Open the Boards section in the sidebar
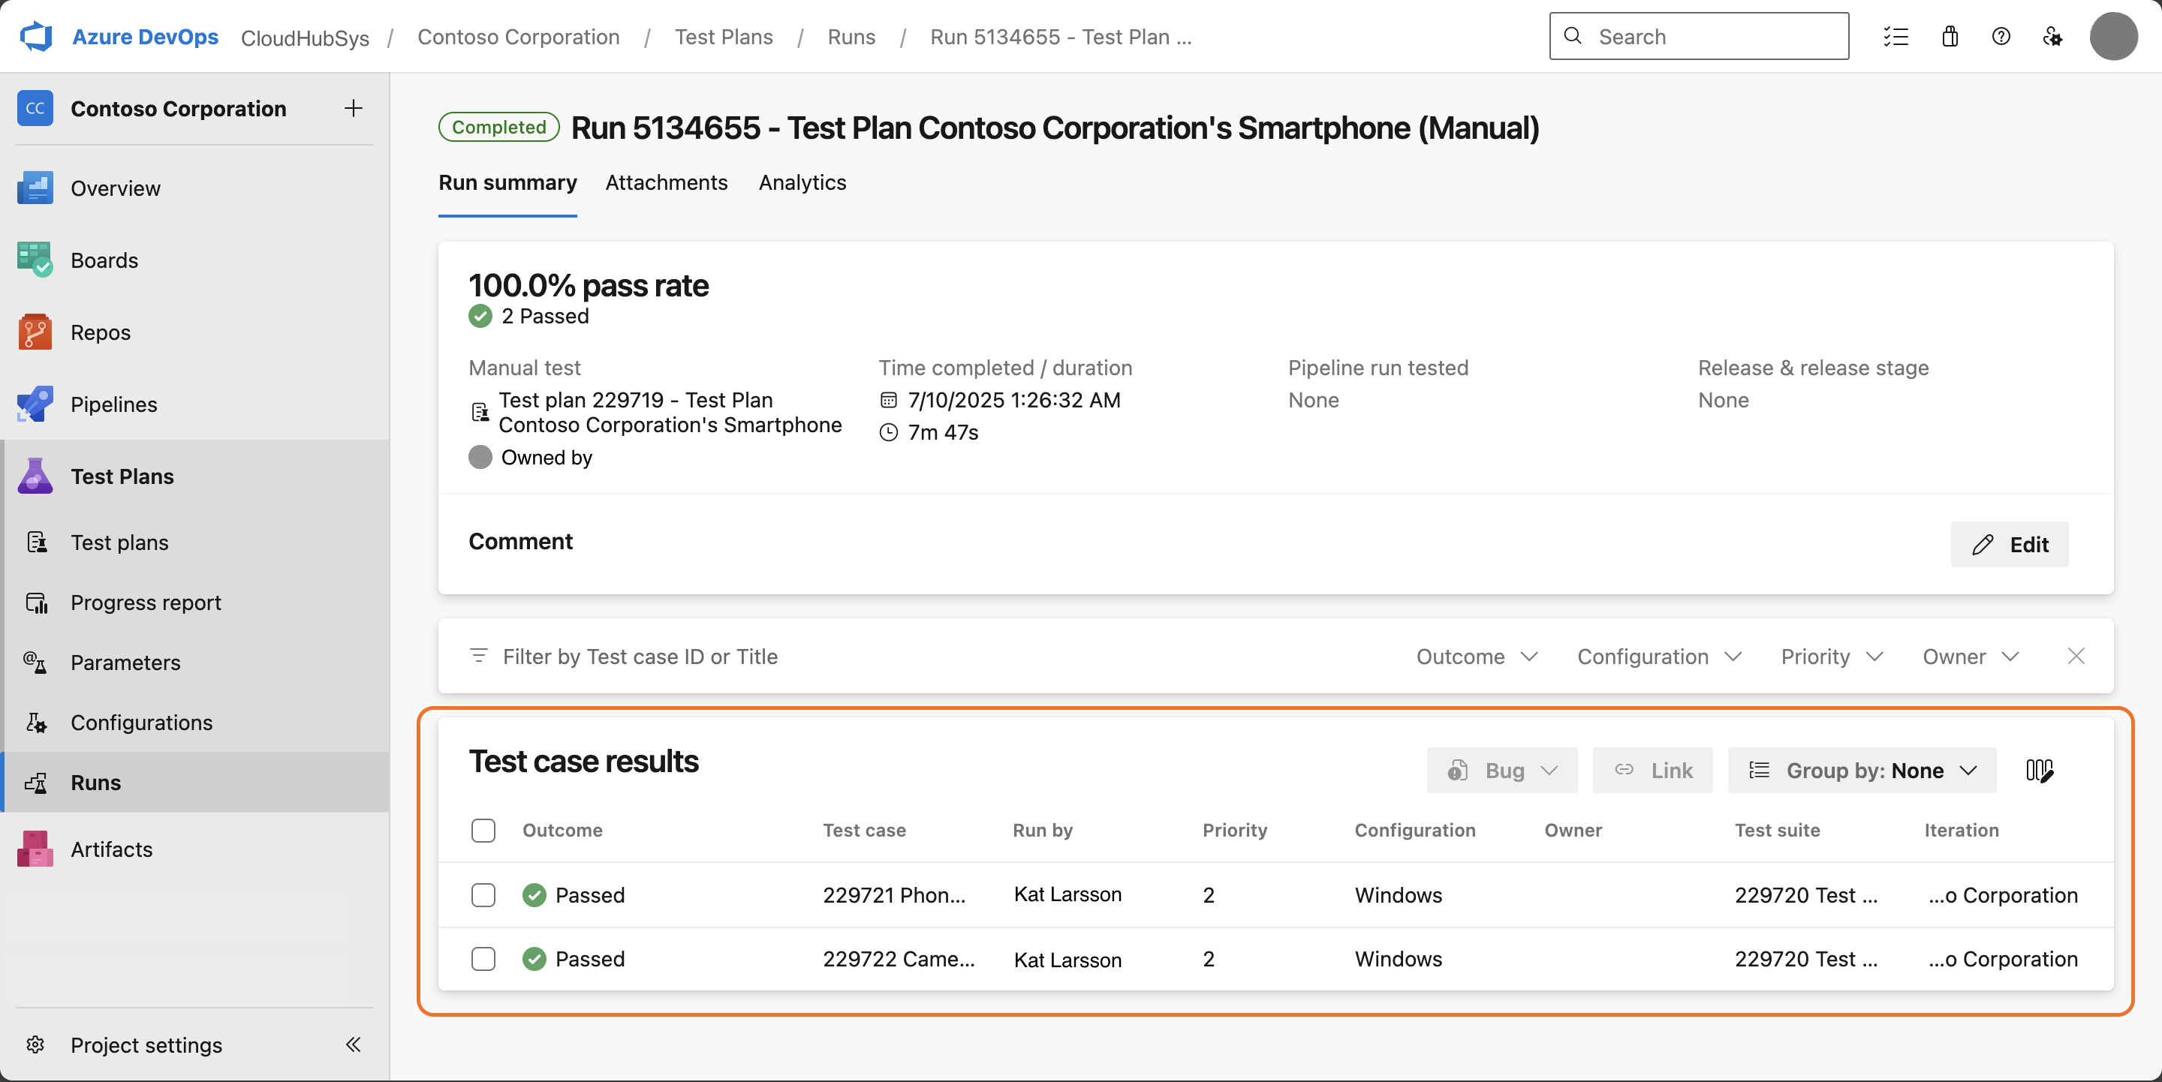2162x1082 pixels. tap(104, 259)
